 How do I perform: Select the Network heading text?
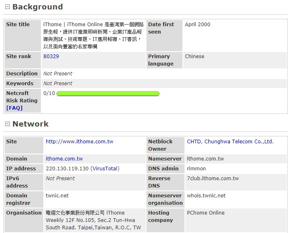(31, 124)
